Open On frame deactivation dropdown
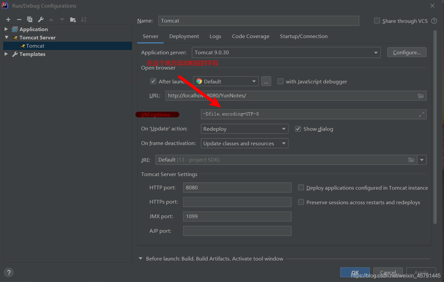 pos(245,143)
